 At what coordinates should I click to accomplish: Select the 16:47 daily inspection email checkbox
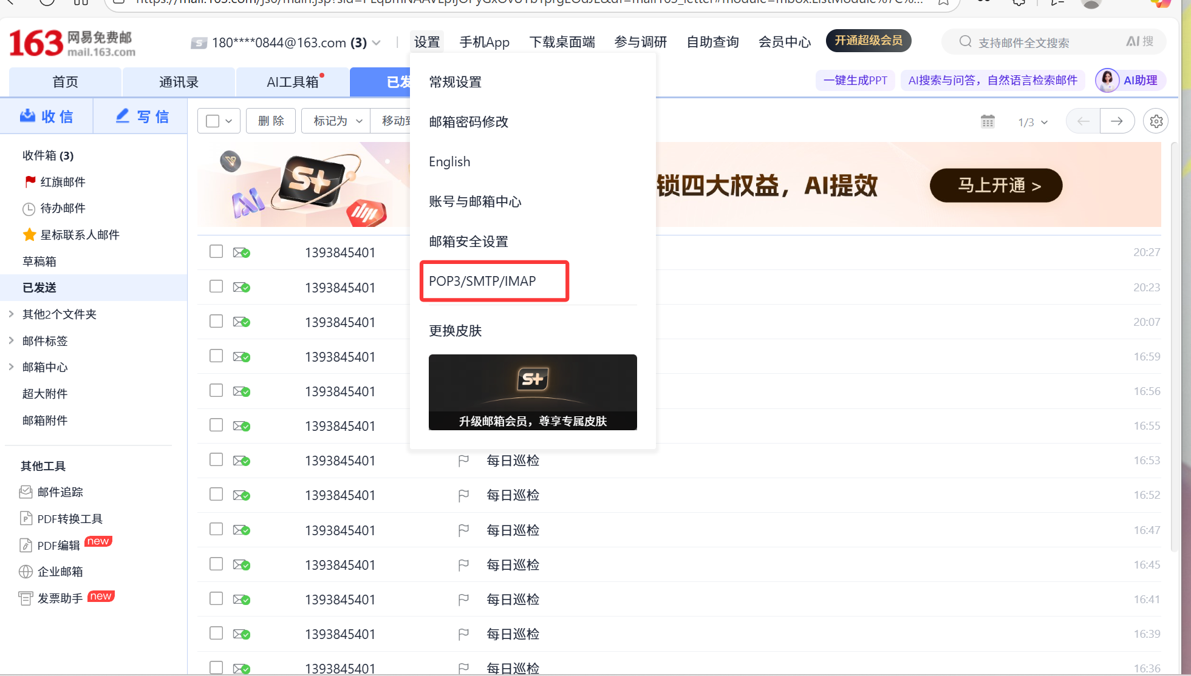[216, 529]
